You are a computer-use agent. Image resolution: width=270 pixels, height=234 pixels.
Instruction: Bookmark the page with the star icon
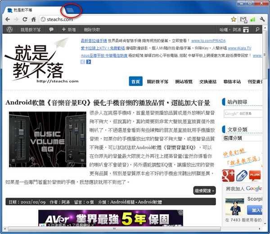(234, 19)
